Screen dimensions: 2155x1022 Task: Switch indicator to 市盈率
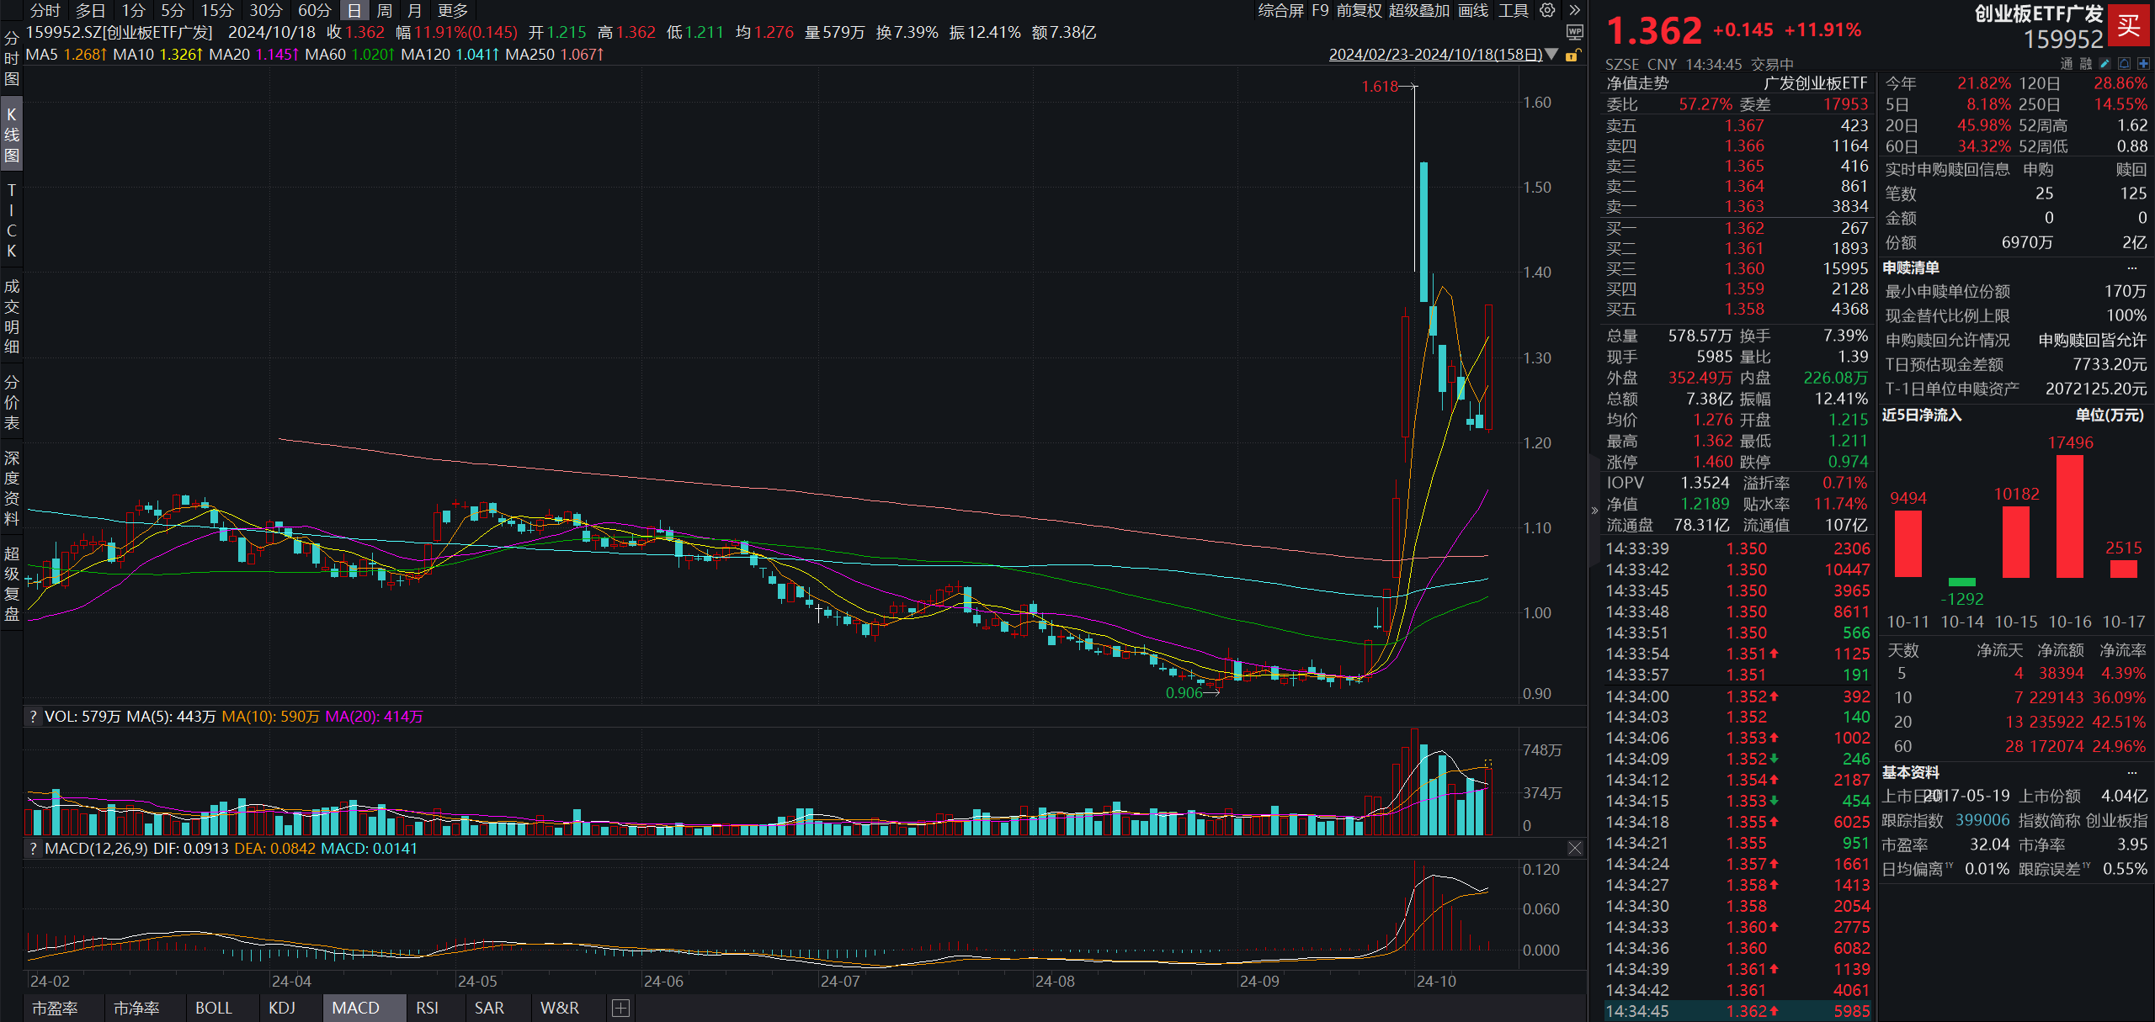click(x=55, y=1008)
